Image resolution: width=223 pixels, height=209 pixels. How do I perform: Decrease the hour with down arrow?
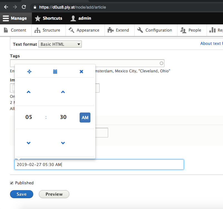[x=29, y=143]
